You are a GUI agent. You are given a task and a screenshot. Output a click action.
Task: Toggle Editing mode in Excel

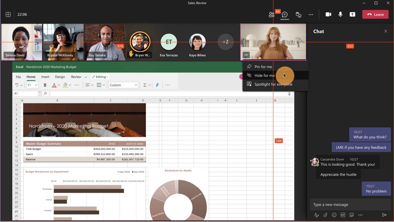click(x=100, y=77)
